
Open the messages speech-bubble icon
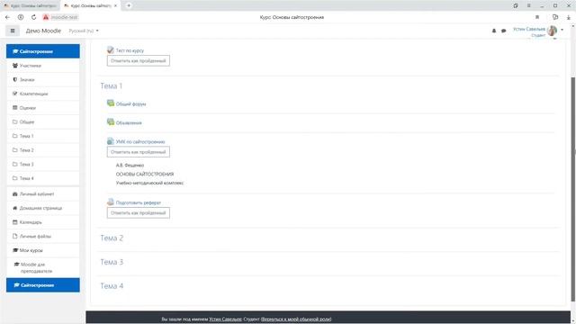click(504, 31)
